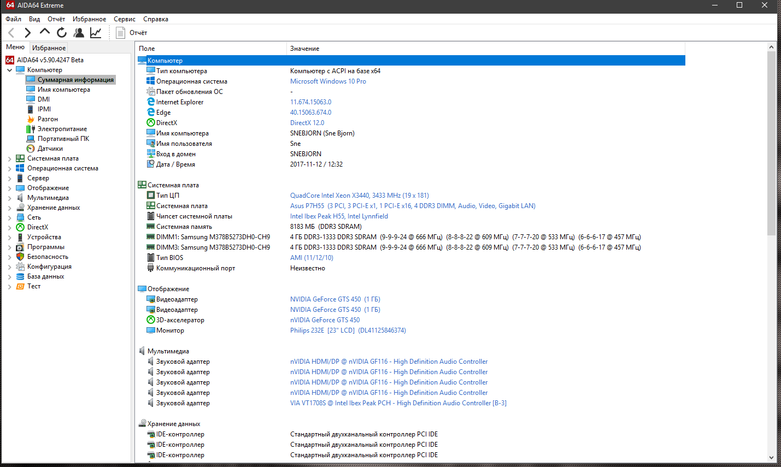Open the Сервис menu
This screenshot has width=781, height=467.
125,19
